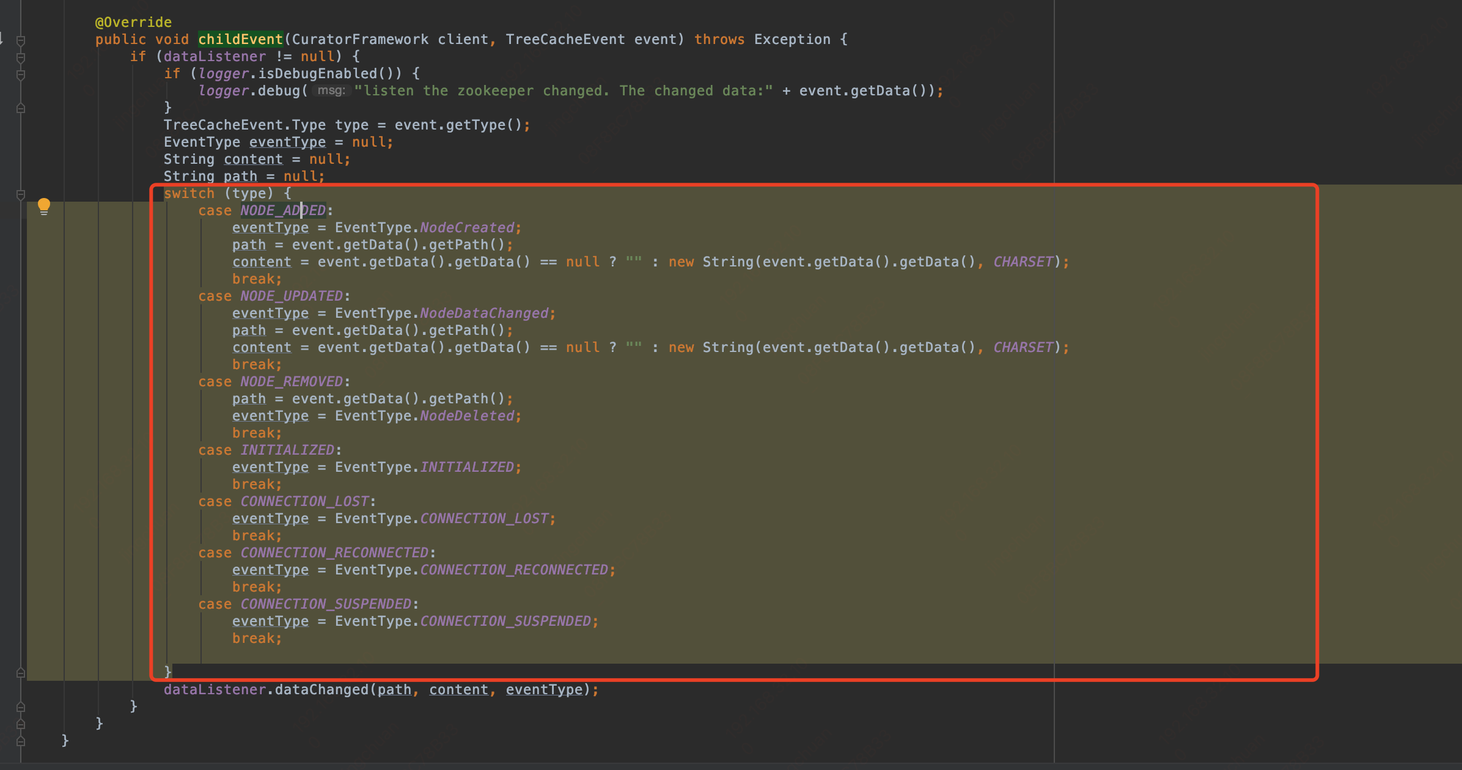Collapse the dataListener if-block fold marker
1462x770 pixels.
pyautogui.click(x=21, y=57)
